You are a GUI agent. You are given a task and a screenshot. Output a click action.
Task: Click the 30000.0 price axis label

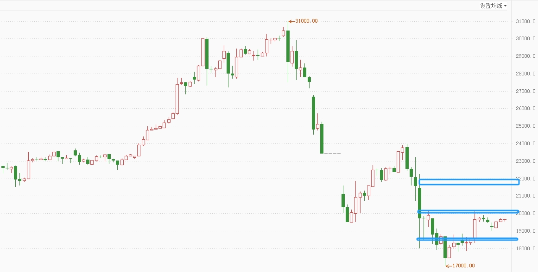[526, 39]
